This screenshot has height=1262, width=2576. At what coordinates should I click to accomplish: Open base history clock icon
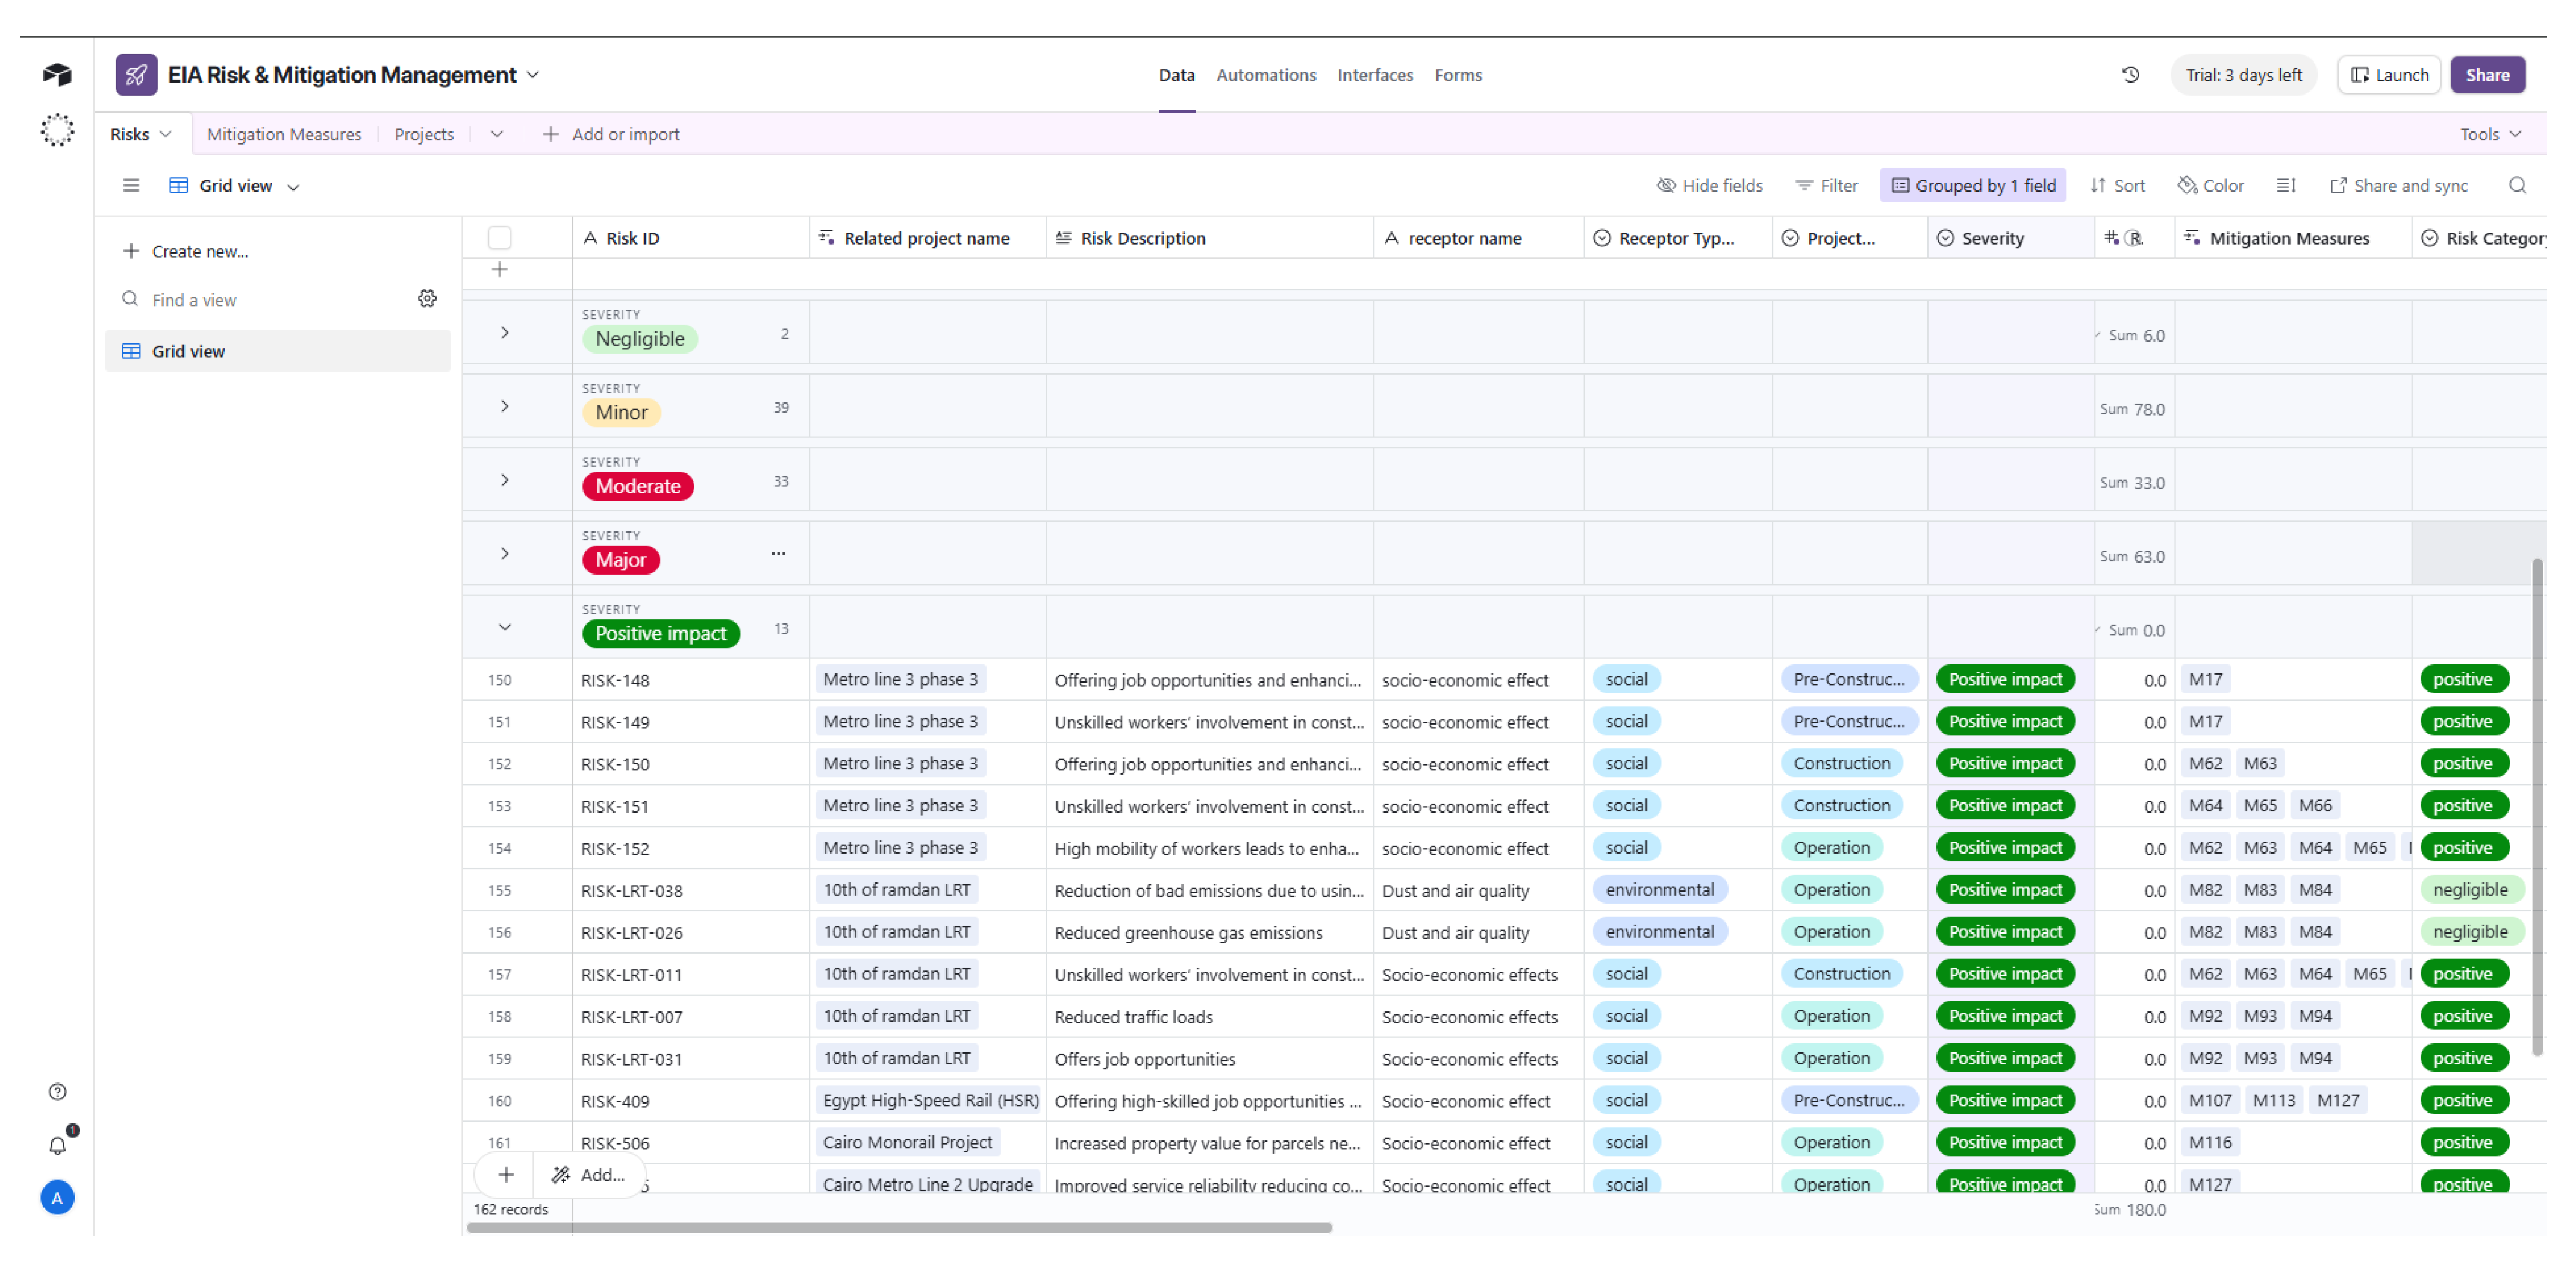tap(2130, 75)
